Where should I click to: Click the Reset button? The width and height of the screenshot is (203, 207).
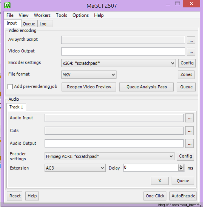click(x=15, y=196)
